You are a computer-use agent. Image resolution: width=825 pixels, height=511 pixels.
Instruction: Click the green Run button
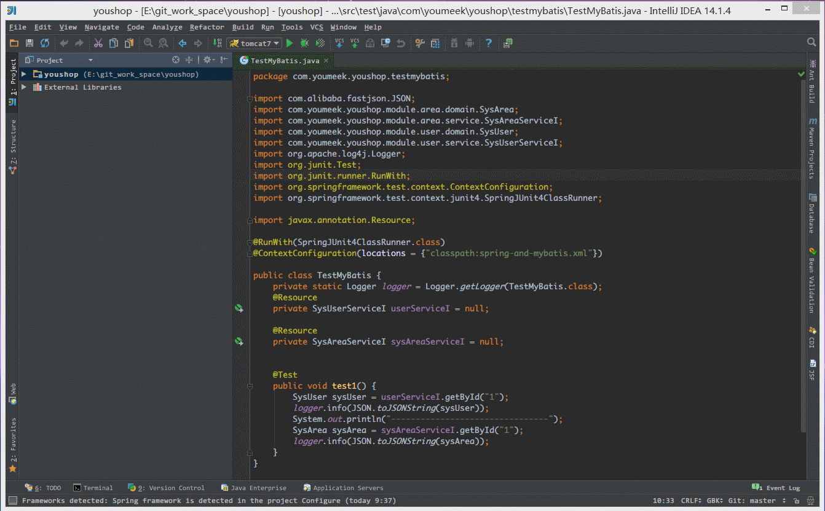coord(290,43)
